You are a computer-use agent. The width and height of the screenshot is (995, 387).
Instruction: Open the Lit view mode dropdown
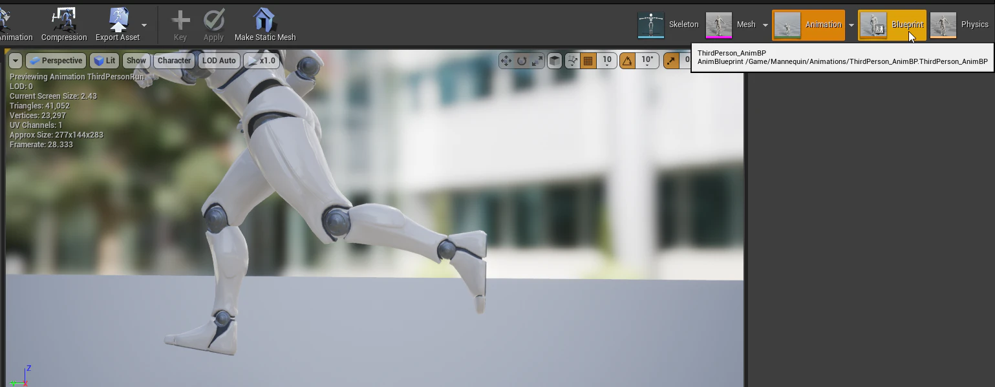(105, 61)
